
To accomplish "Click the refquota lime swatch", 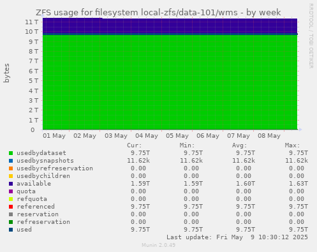I will click(x=11, y=199).
